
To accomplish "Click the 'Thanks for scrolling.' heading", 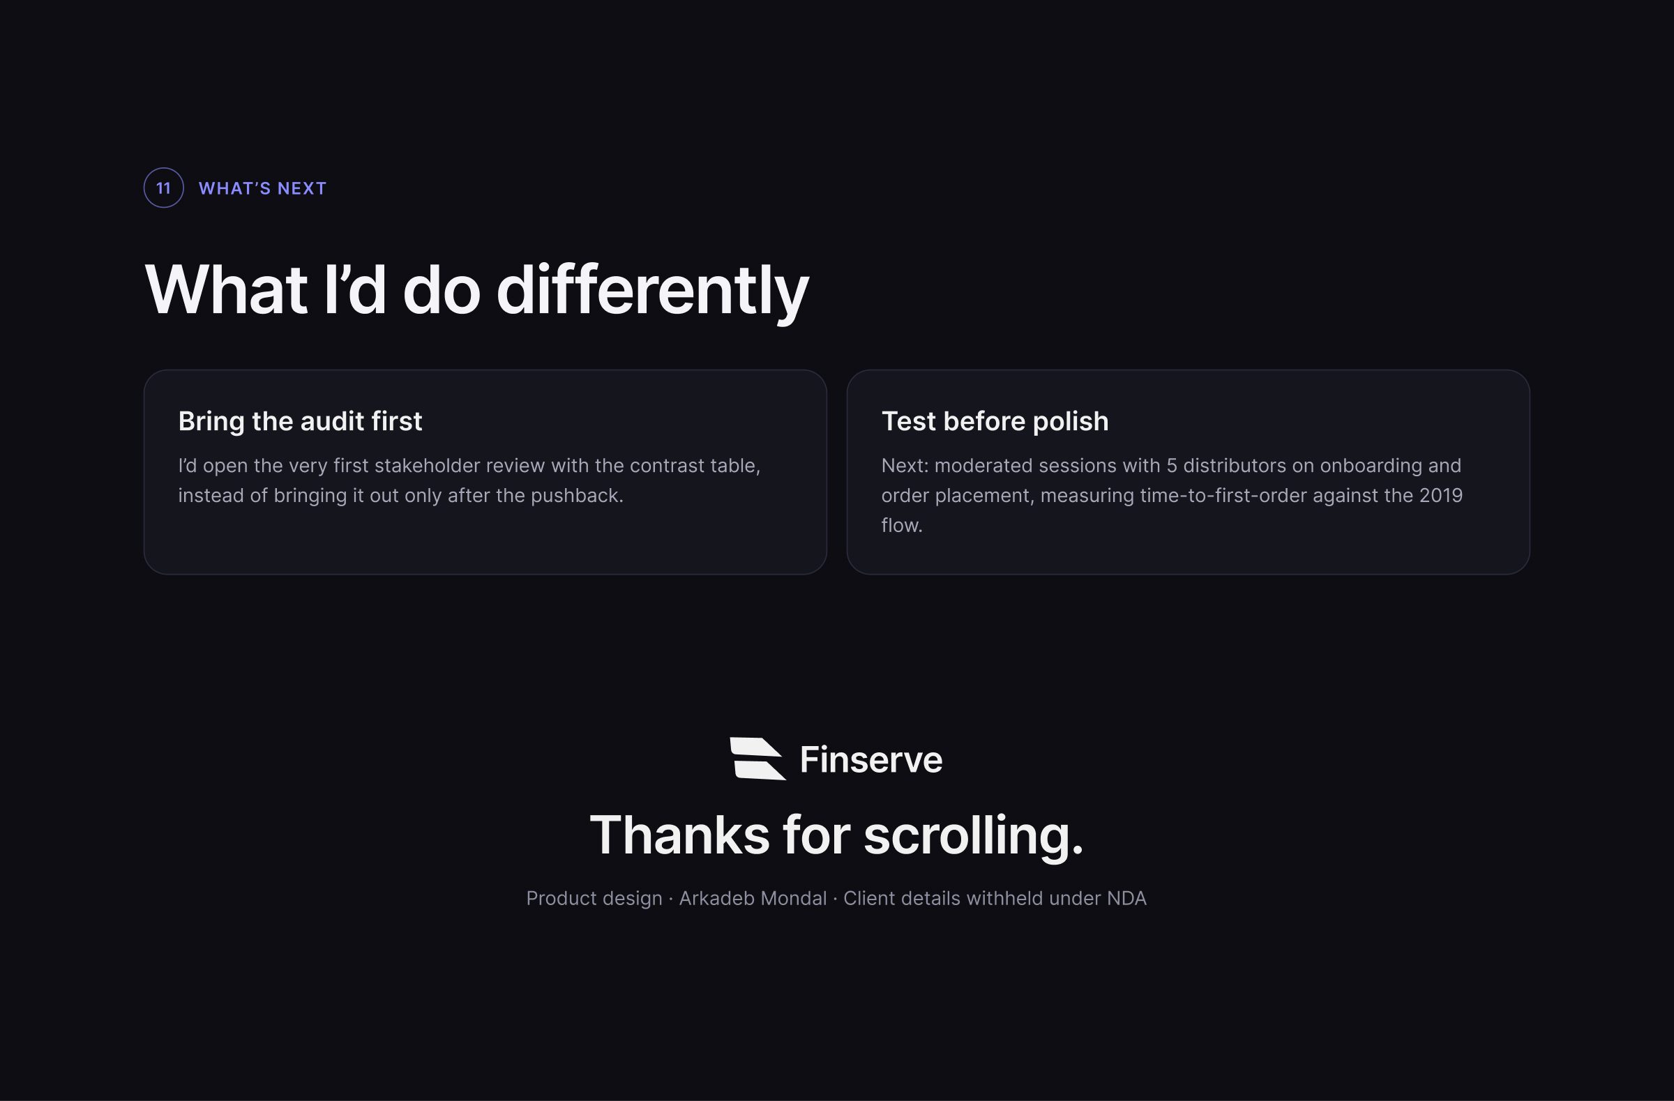I will point(837,835).
